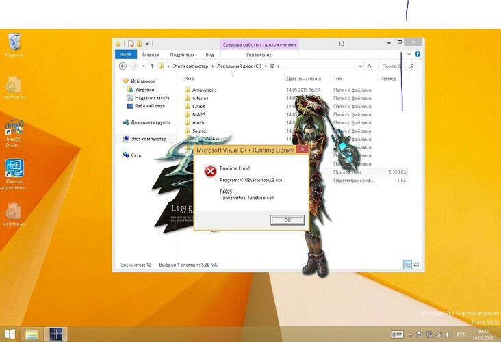Click the red error icon in the Runtime dialog

pos(210,172)
